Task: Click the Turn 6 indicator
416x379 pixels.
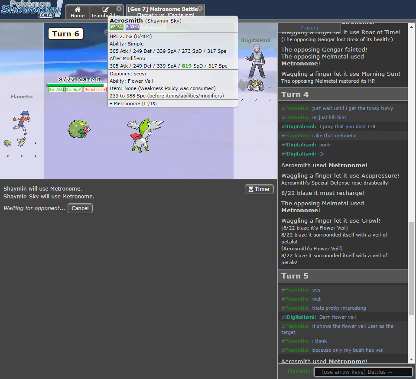Action: pos(65,34)
